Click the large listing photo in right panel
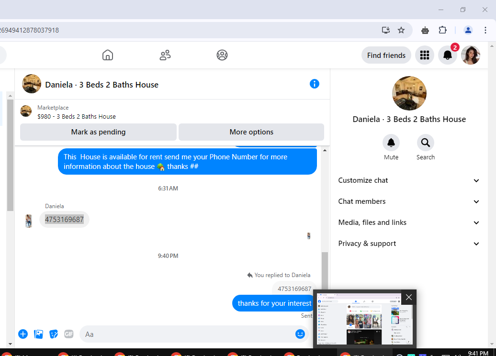496x356 pixels. click(409, 93)
